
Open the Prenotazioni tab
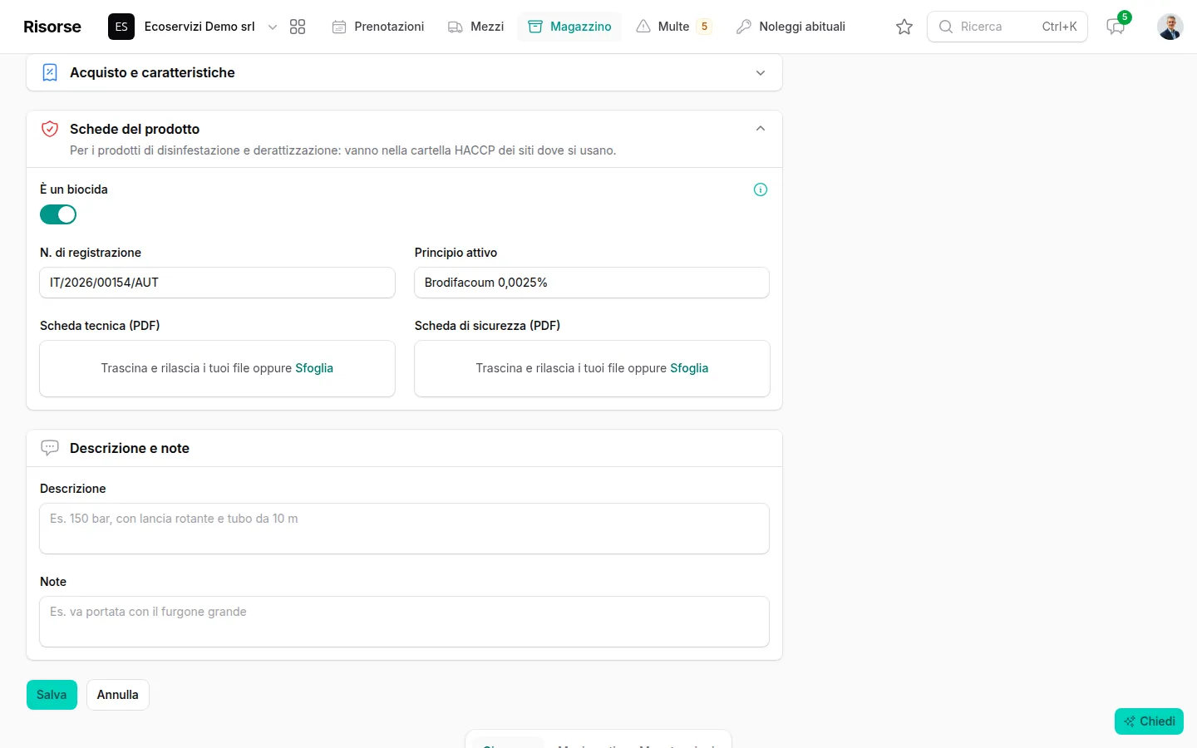pos(378,27)
